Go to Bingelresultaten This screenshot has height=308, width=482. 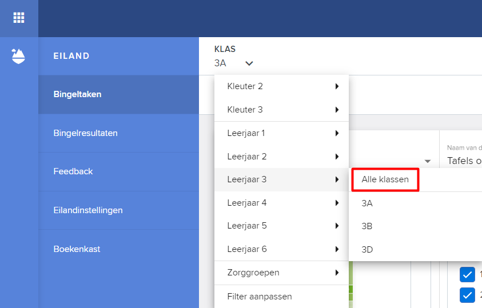click(x=118, y=133)
